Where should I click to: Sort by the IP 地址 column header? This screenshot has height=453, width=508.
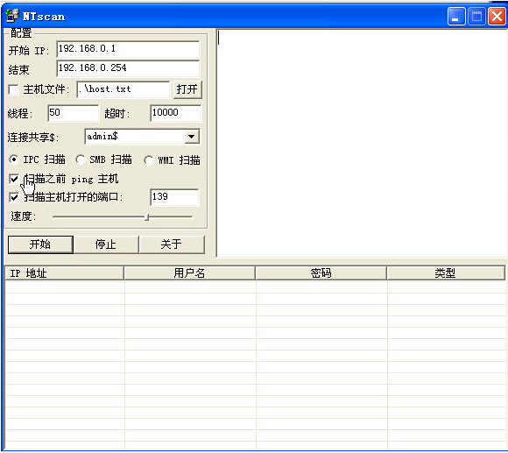[x=64, y=273]
